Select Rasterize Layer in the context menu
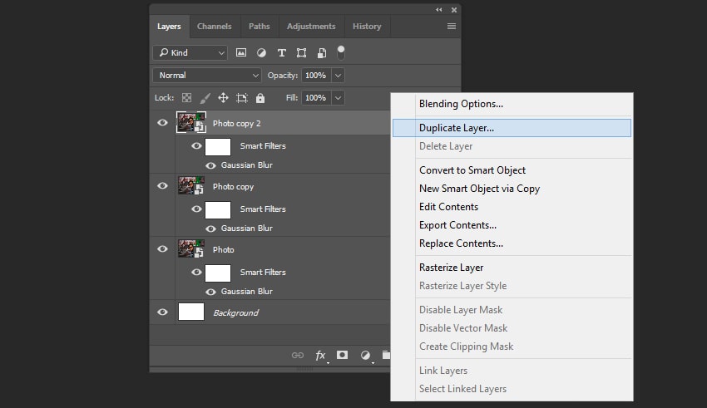 [x=451, y=268]
